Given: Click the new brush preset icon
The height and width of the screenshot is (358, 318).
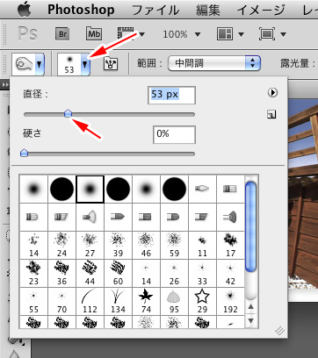Looking at the screenshot, I should click(271, 115).
